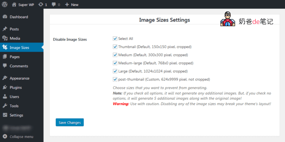Uncheck the Large 1024x1024 checkbox
Screen dimensions: 285x142
tap(115, 71)
